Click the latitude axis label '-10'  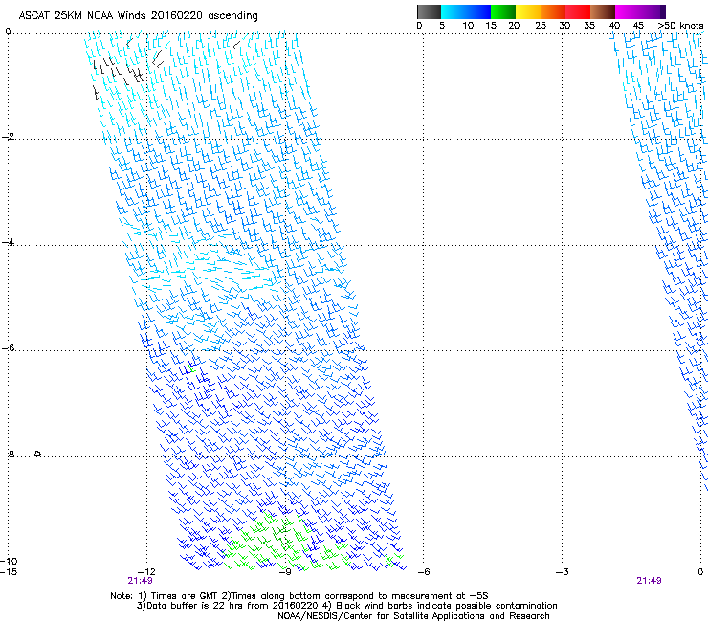coord(9,561)
